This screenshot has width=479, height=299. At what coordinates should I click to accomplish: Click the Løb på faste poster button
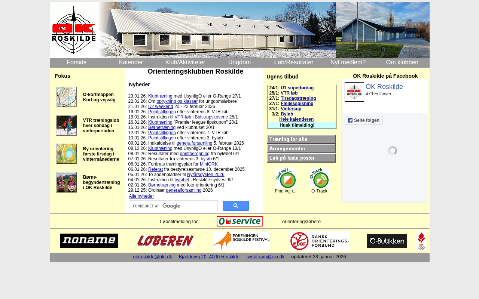[301, 158]
